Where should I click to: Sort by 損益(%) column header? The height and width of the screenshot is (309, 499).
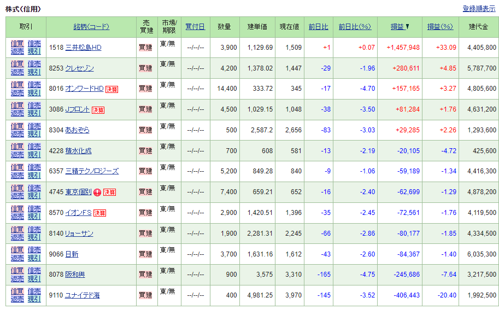[440, 27]
